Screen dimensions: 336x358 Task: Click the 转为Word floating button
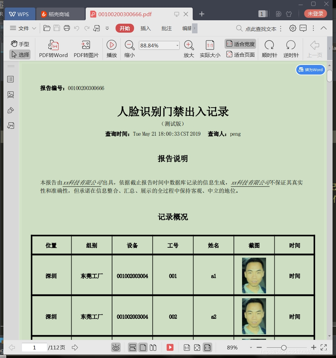[311, 70]
